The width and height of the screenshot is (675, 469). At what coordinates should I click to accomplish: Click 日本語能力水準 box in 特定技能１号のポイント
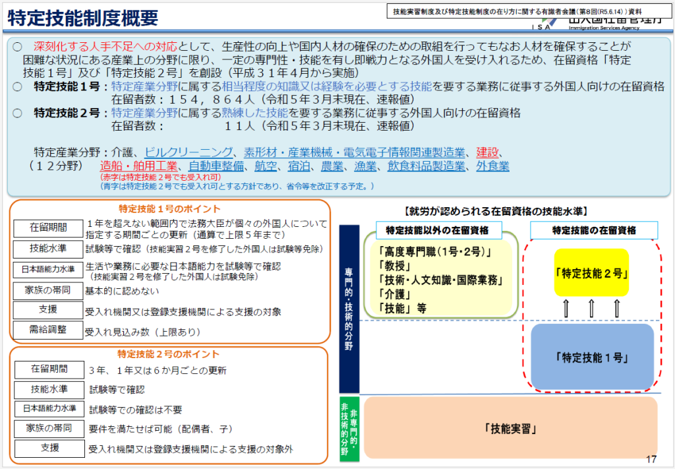48,270
